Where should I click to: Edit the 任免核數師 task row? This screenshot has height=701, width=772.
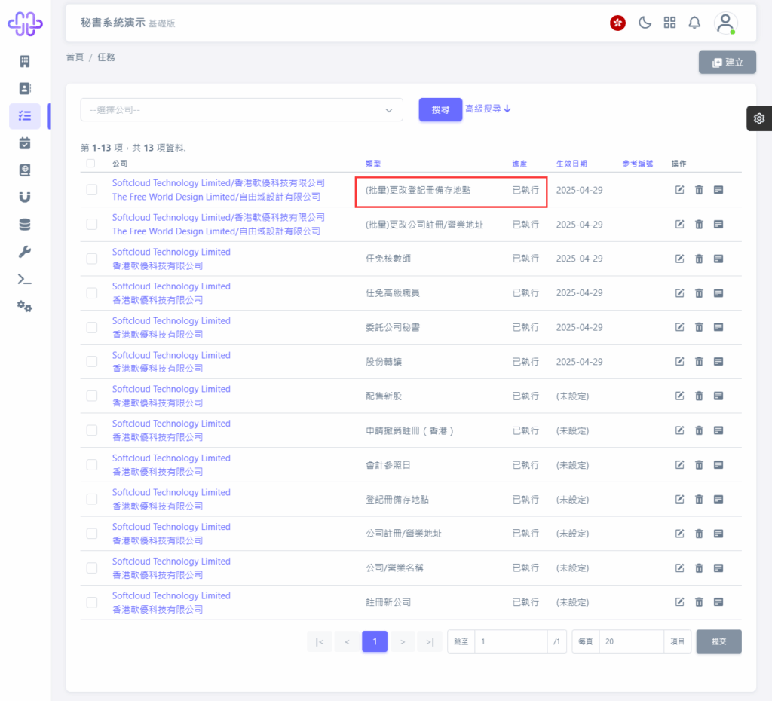tap(679, 259)
